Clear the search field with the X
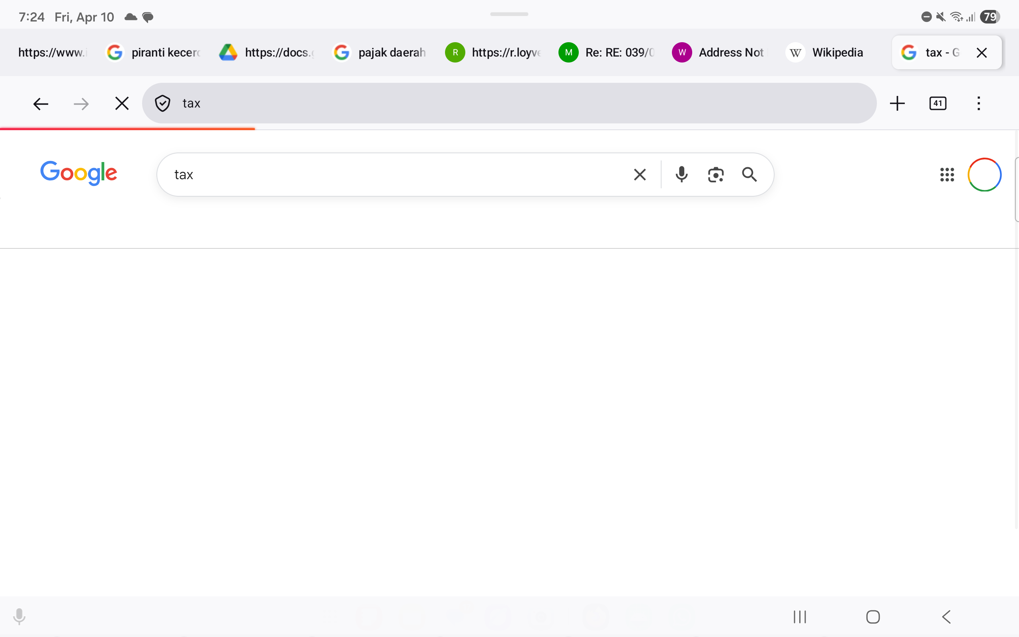1019x637 pixels. tap(640, 174)
